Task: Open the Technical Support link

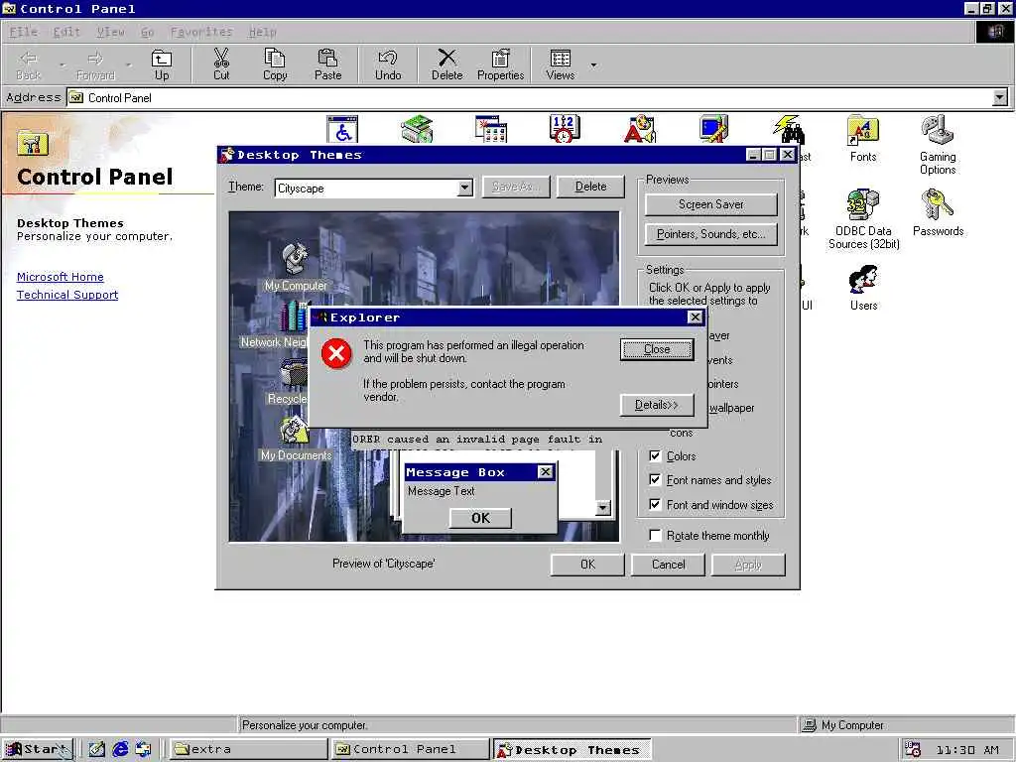Action: 67,295
